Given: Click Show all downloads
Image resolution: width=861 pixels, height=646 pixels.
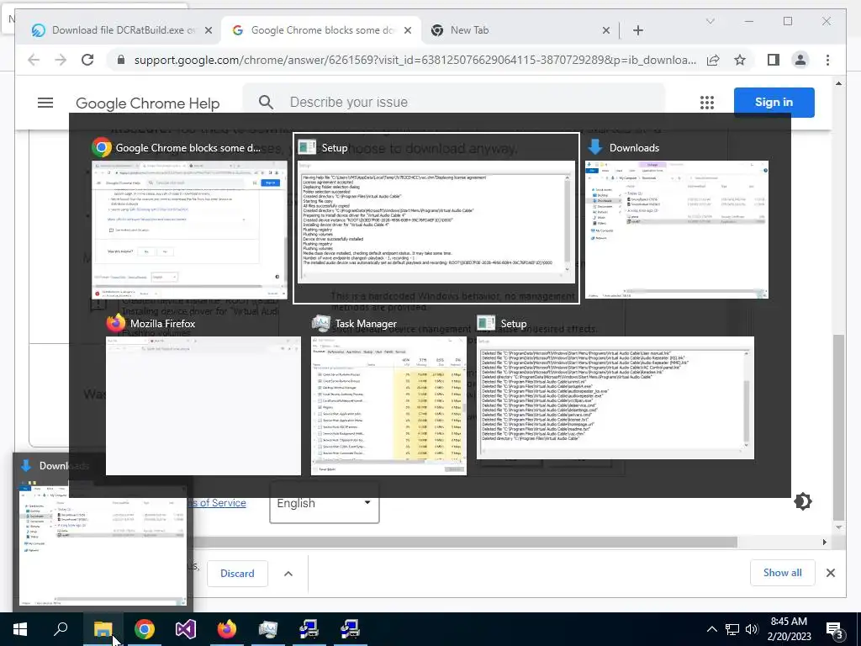Looking at the screenshot, I should point(782,572).
